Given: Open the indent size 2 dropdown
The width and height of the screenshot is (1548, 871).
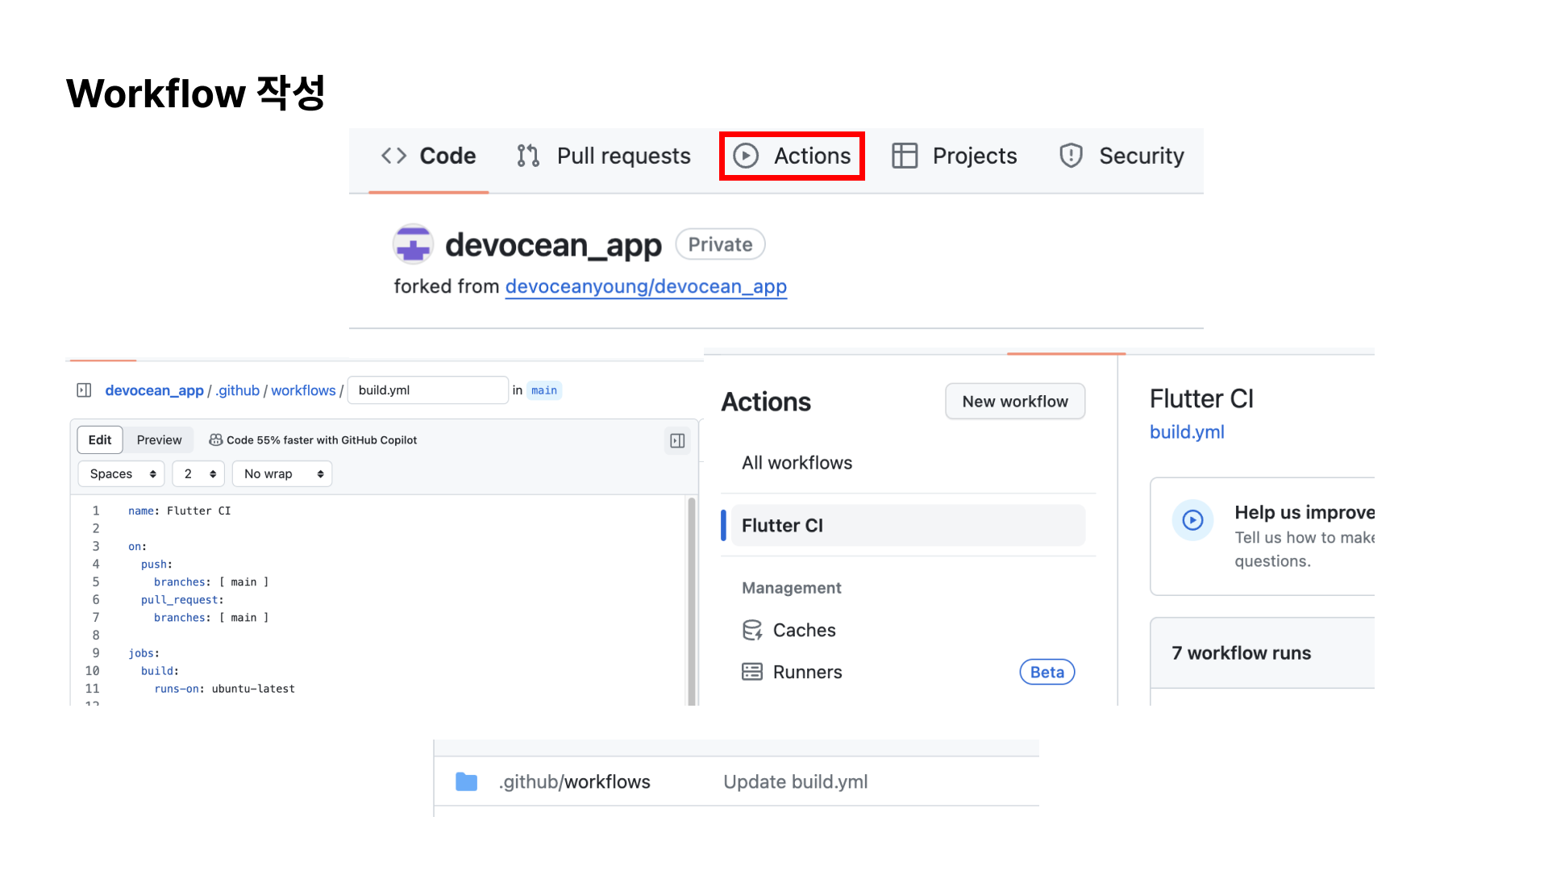Looking at the screenshot, I should (198, 474).
